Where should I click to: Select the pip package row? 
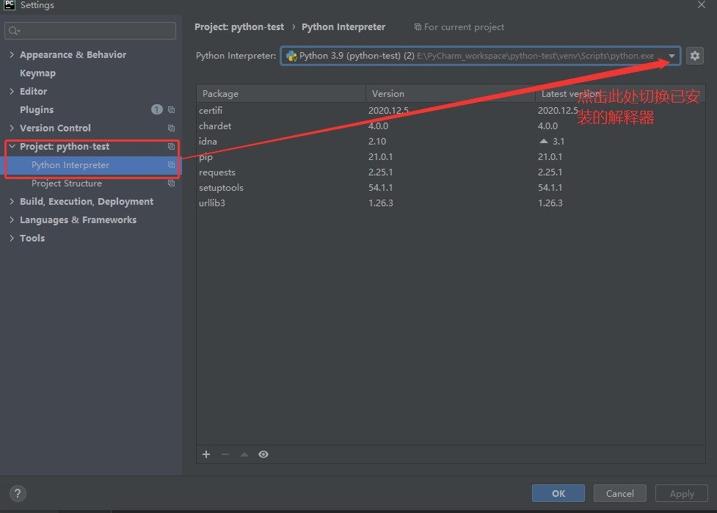[x=451, y=157]
